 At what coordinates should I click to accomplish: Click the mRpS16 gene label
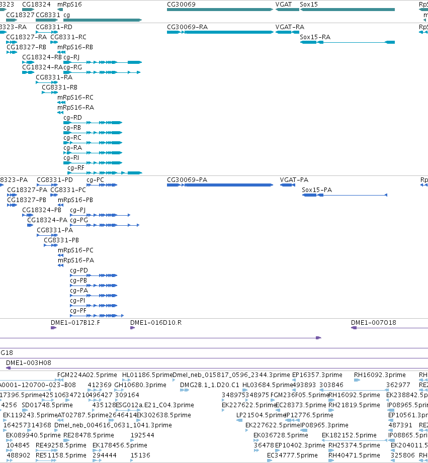coord(69,5)
